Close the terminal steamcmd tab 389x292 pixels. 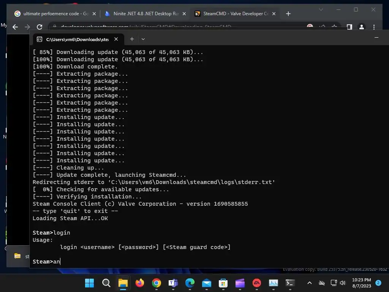[116, 39]
